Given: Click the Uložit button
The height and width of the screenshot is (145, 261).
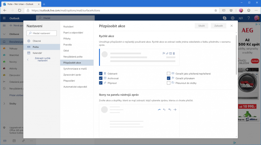Looking at the screenshot, I should pyautogui.click(x=202, y=26).
